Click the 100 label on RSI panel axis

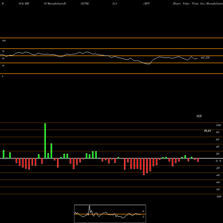pos(4,41)
